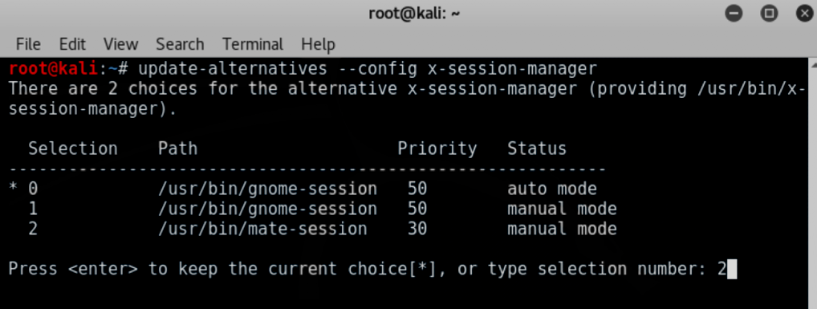
Task: Open the View menu
Action: coord(120,44)
